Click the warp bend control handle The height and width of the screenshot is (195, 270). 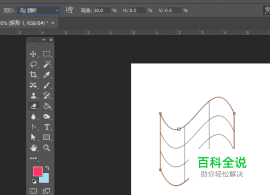coord(179,129)
